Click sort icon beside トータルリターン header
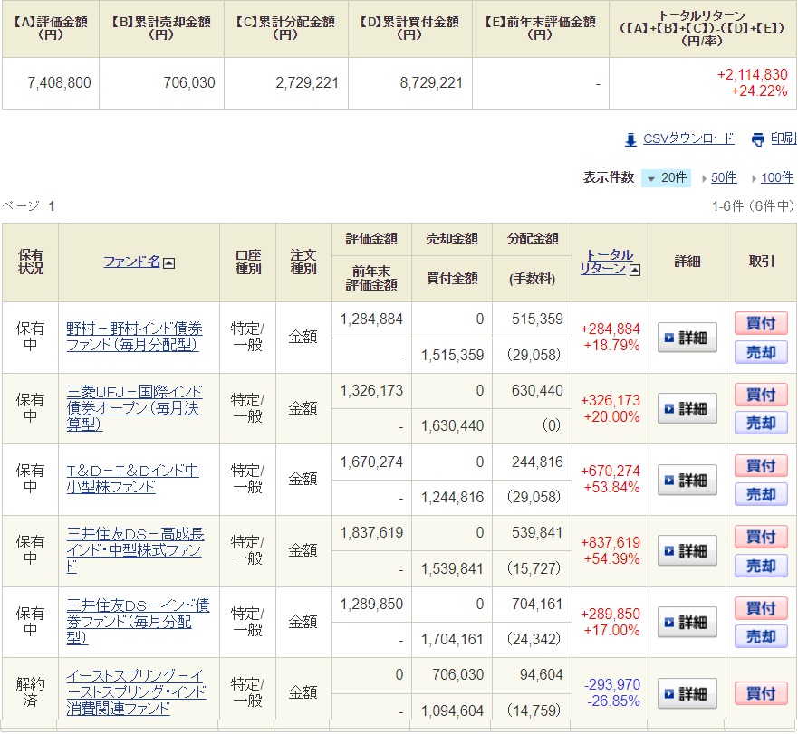Viewport: 798px width, 734px height. coord(634,270)
